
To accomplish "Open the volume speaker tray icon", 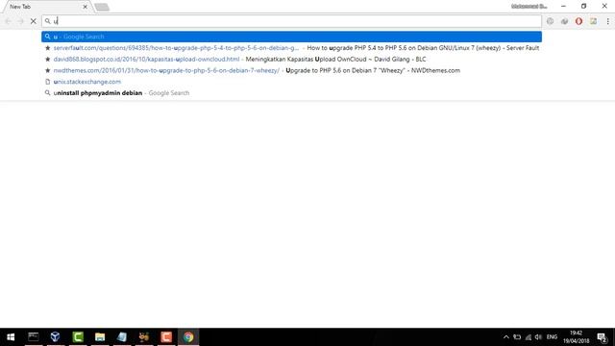I will [x=538, y=337].
